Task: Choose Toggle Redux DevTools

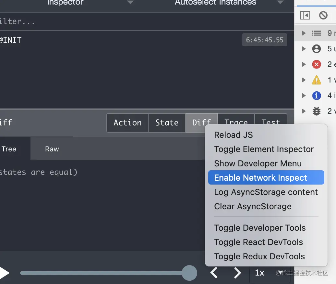Action: point(266,256)
